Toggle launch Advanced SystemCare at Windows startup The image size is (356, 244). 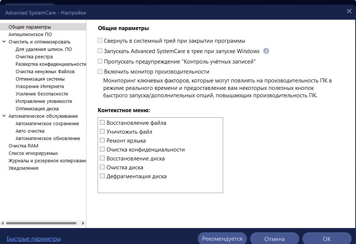100,51
